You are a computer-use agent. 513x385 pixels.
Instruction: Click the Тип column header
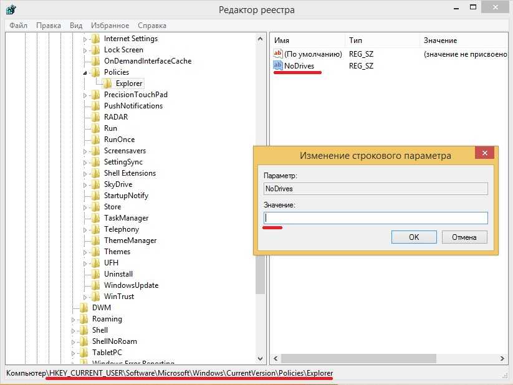pos(356,40)
